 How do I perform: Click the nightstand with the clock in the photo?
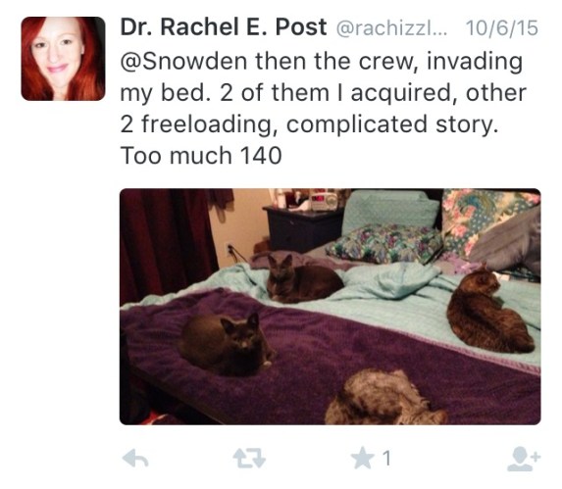pos(304,225)
